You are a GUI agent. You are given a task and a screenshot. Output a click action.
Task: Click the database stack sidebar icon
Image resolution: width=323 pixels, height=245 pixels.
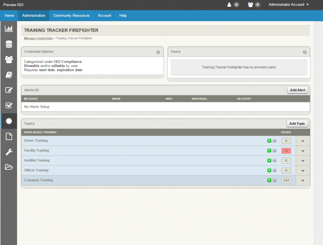coord(9,44)
